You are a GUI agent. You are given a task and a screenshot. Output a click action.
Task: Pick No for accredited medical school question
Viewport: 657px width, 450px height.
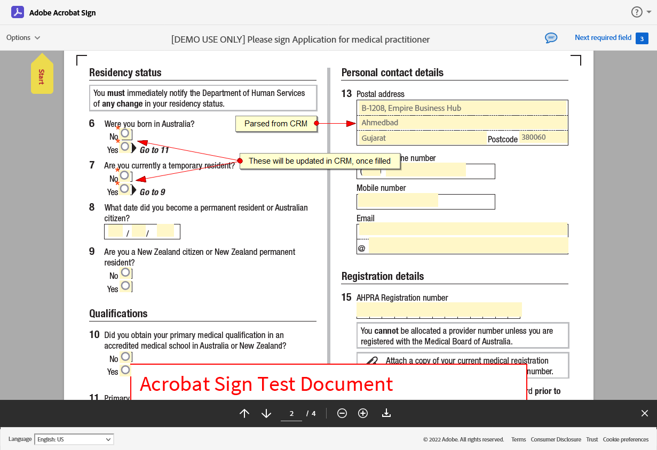coord(125,356)
